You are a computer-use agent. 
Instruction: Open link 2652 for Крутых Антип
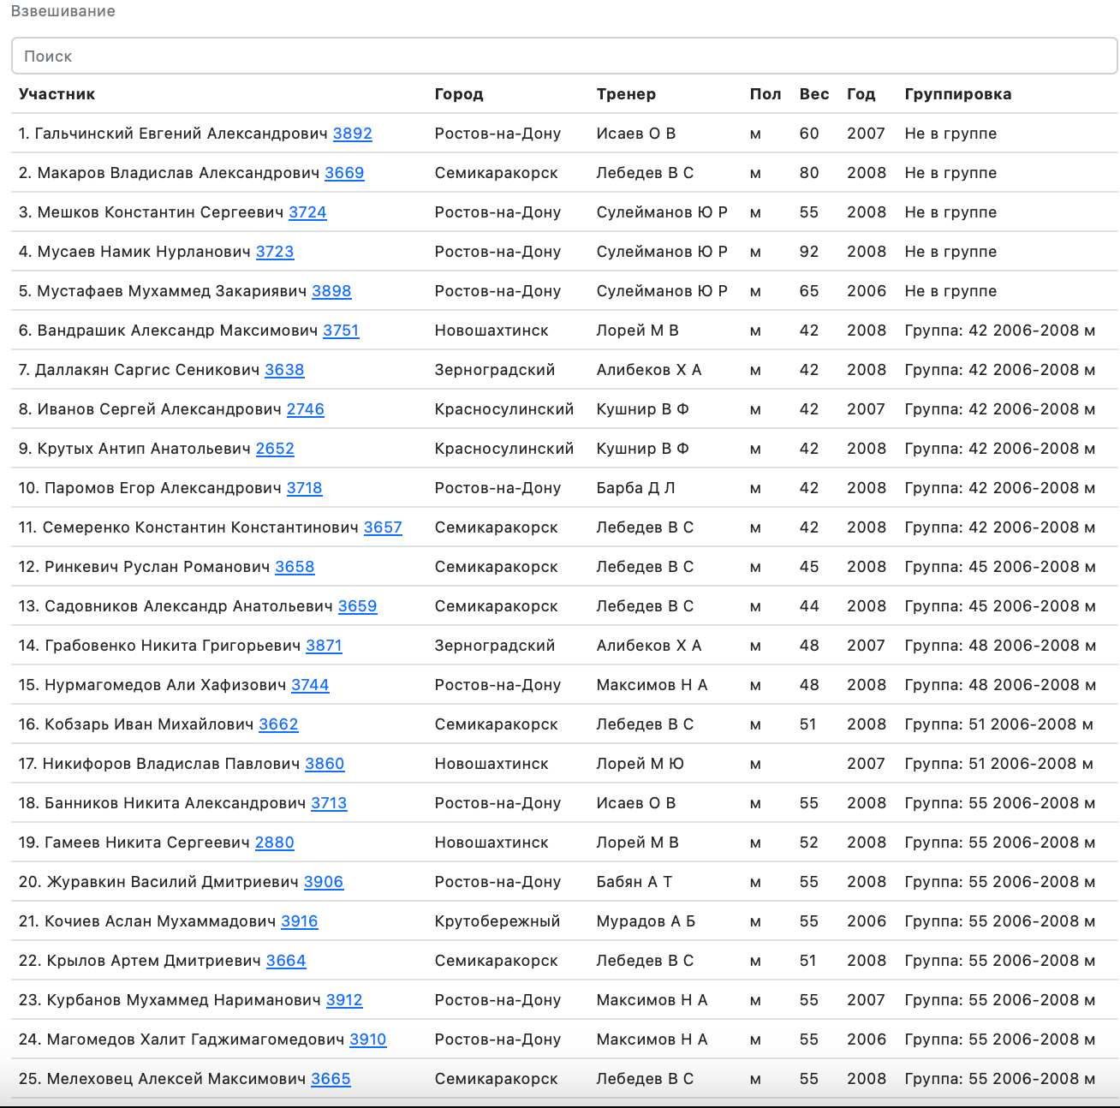tap(275, 449)
